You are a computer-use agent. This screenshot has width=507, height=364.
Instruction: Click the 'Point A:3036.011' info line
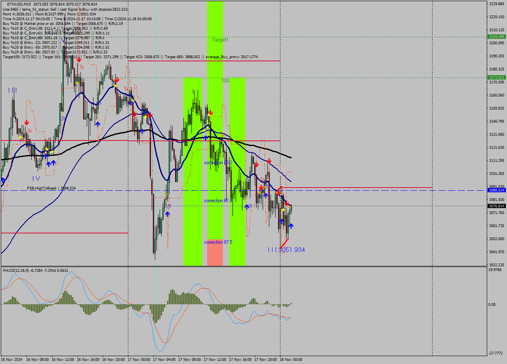pos(49,14)
